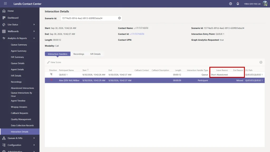
Task: Open Queue Details report
Action: point(18,63)
